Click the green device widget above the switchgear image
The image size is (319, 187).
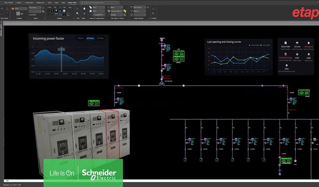tap(94, 103)
